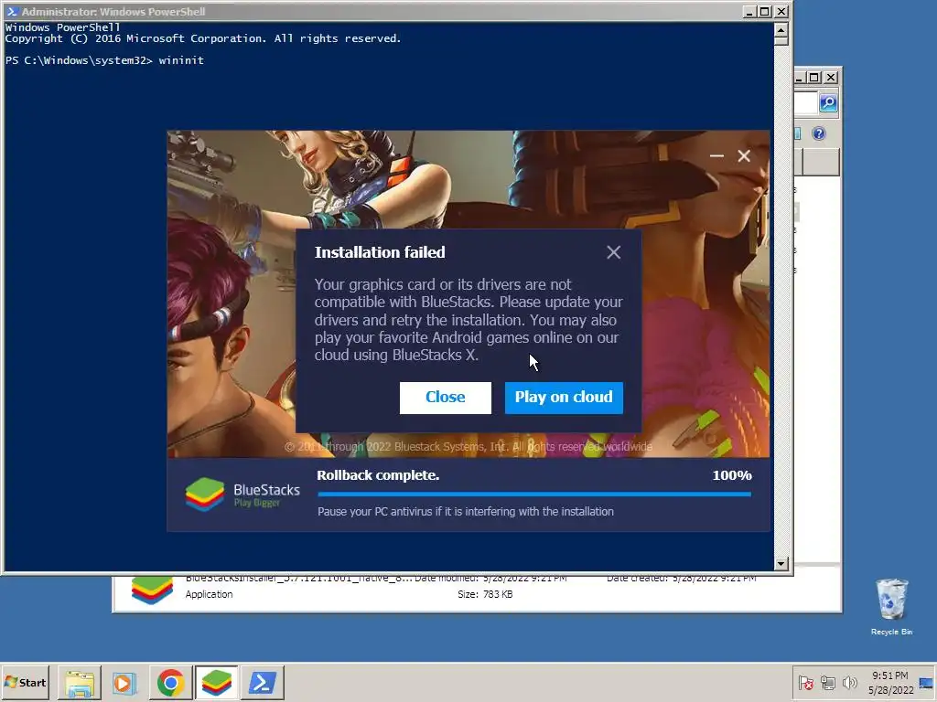Viewport: 937px width, 702px height.
Task: Open File Explorer from taskbar
Action: [80, 682]
